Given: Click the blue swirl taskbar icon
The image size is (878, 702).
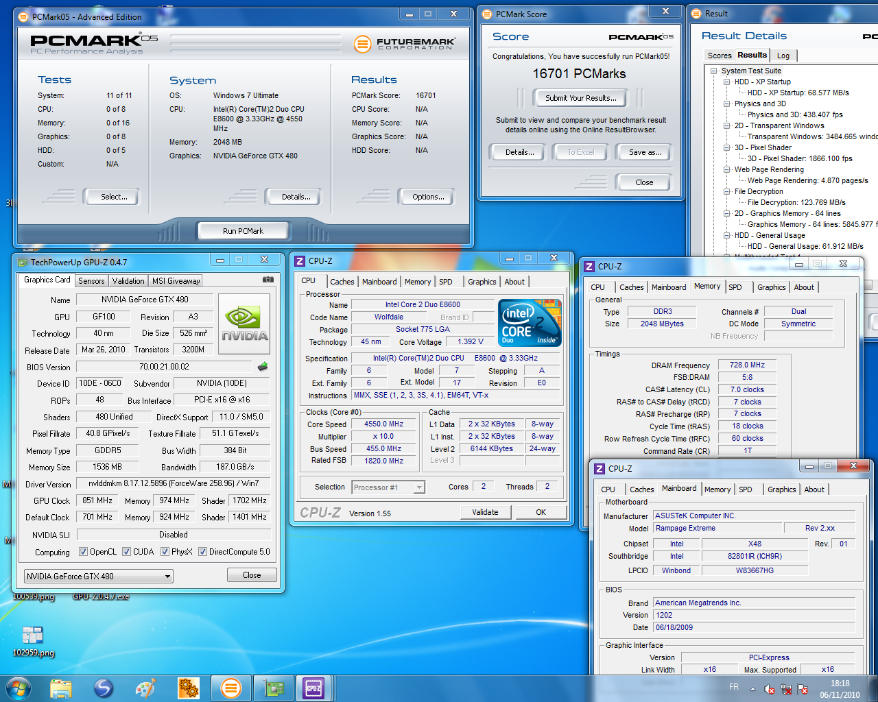Looking at the screenshot, I should tap(104, 688).
